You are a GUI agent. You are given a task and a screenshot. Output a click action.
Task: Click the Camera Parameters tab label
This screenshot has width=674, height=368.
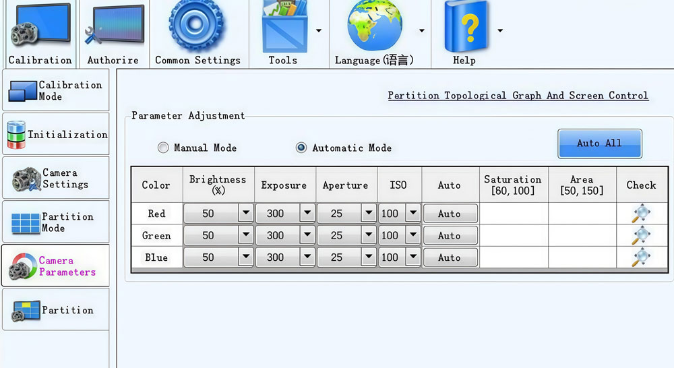[67, 266]
